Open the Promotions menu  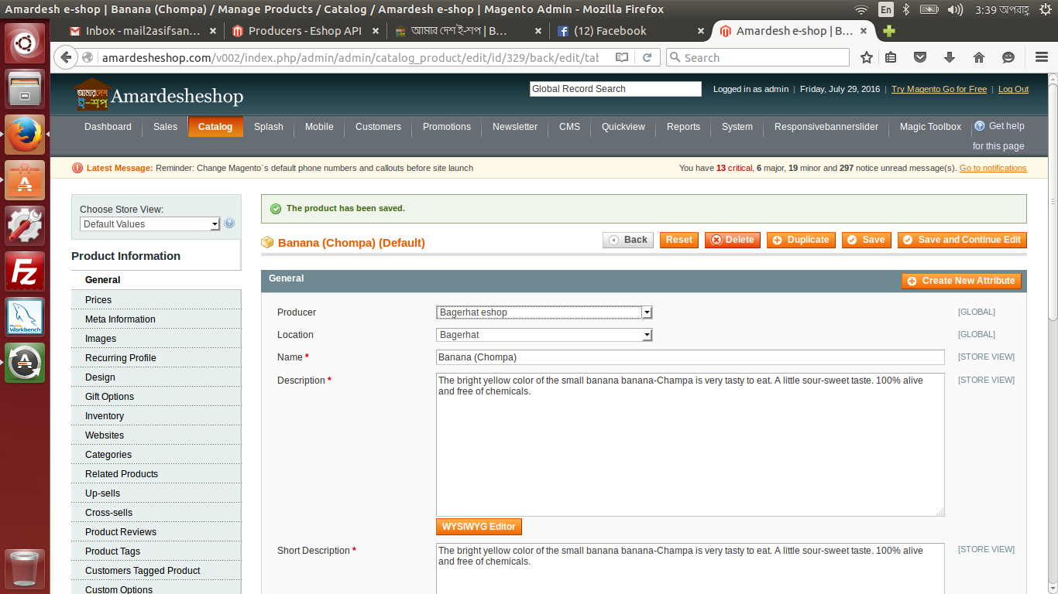[446, 127]
